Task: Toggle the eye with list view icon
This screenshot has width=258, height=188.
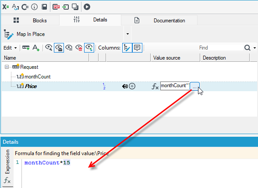Action: [x=69, y=48]
